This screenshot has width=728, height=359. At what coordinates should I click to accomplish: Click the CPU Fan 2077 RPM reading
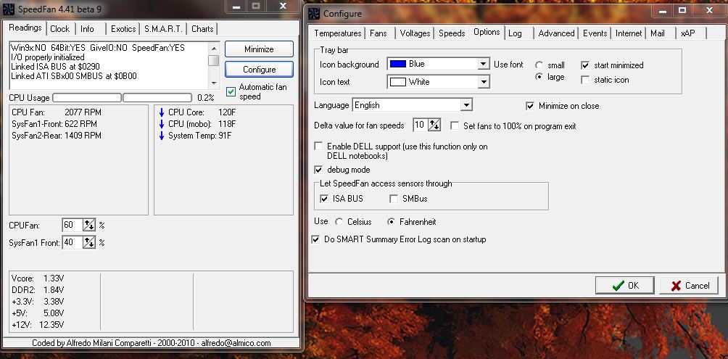(56, 112)
